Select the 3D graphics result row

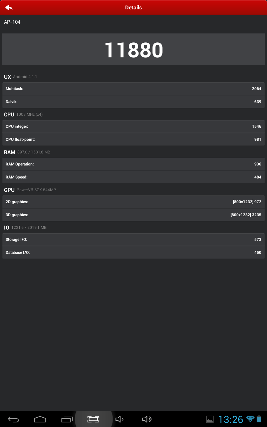(x=133, y=215)
